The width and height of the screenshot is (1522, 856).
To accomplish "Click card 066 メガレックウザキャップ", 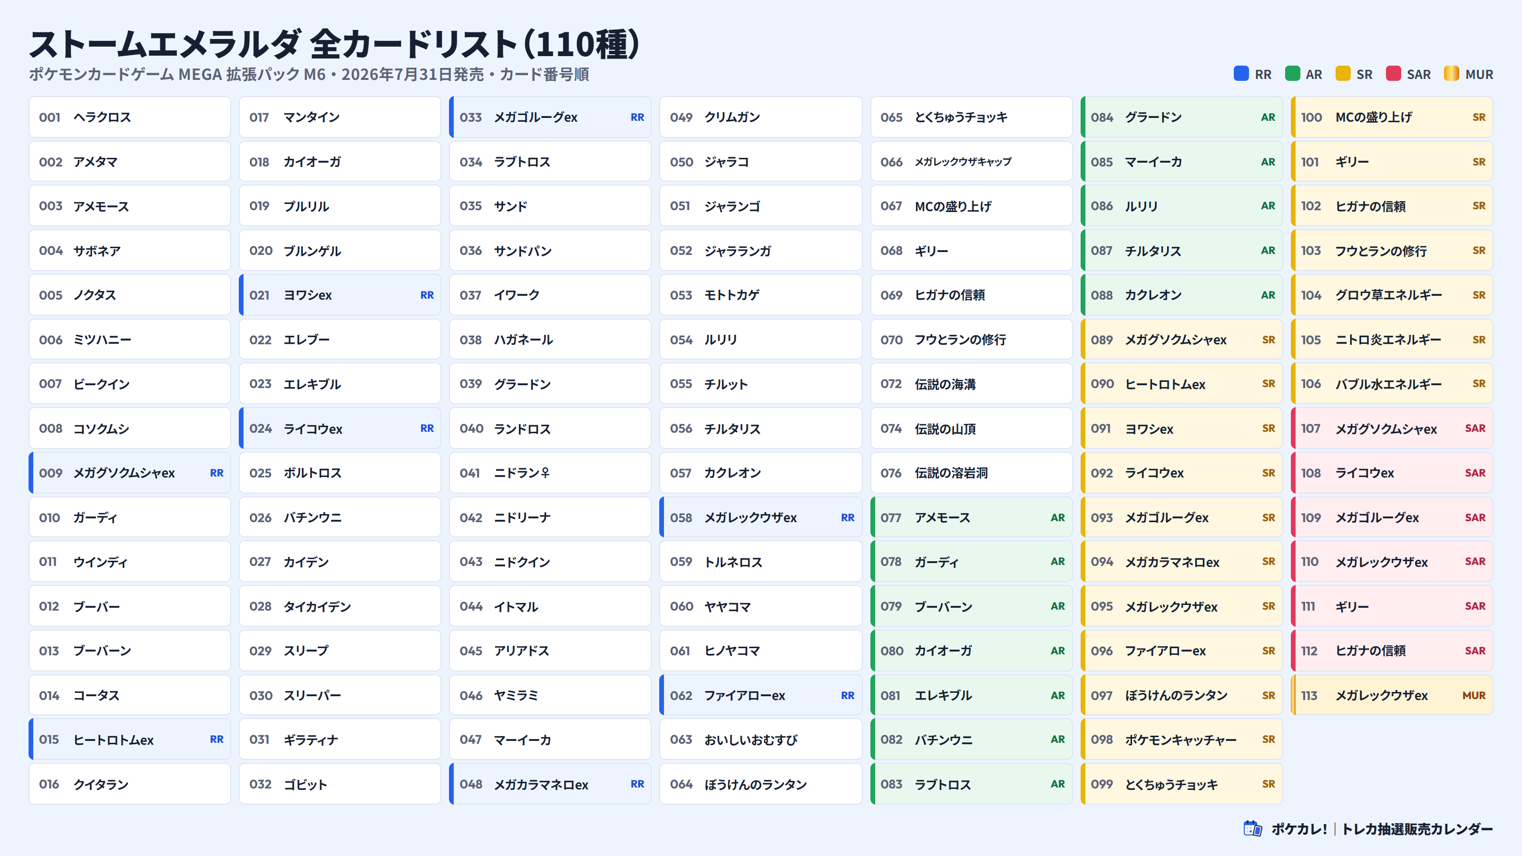I will tap(971, 161).
